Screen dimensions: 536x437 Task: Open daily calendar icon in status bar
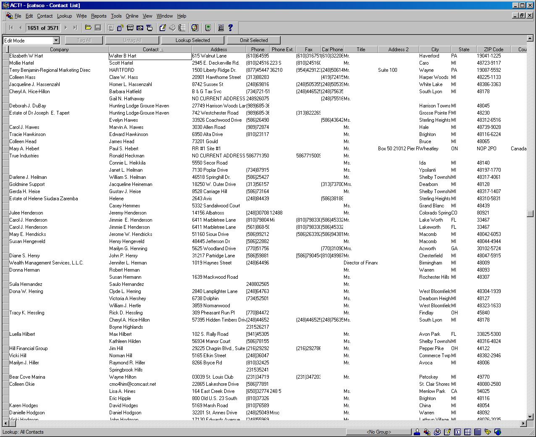click(x=457, y=432)
